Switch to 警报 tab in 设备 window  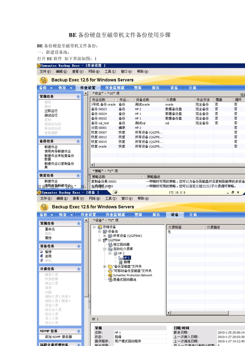point(138,215)
